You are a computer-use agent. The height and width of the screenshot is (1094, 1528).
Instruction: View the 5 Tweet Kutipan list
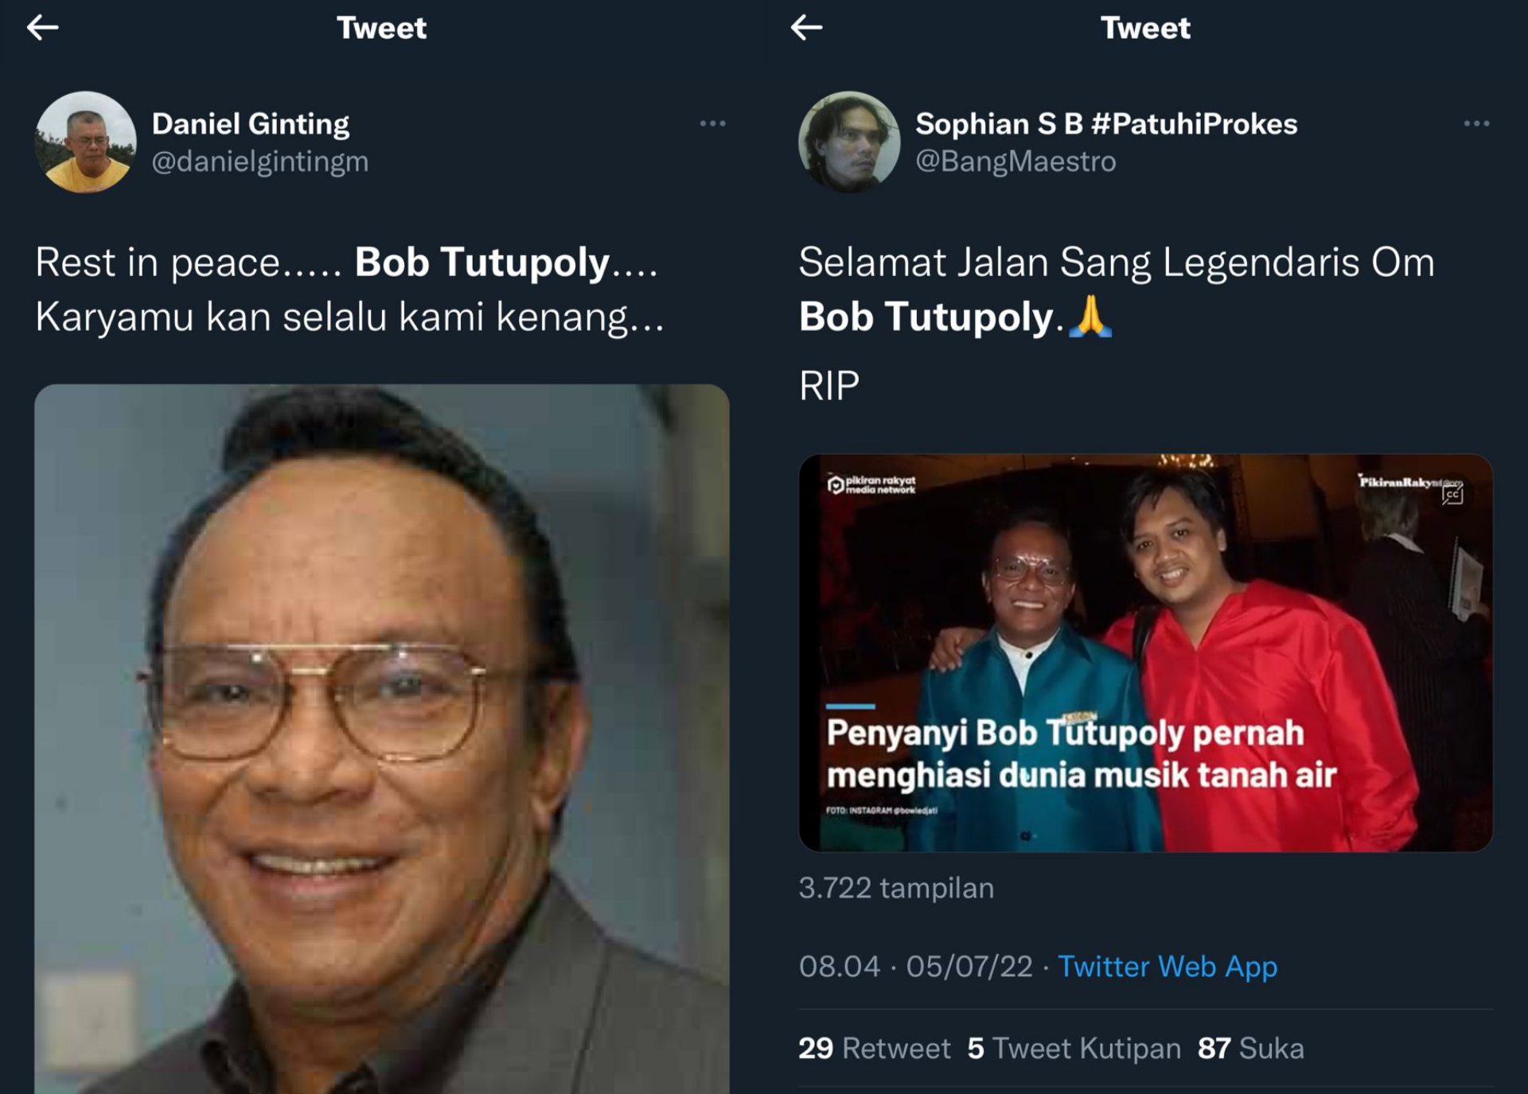point(1074,1049)
